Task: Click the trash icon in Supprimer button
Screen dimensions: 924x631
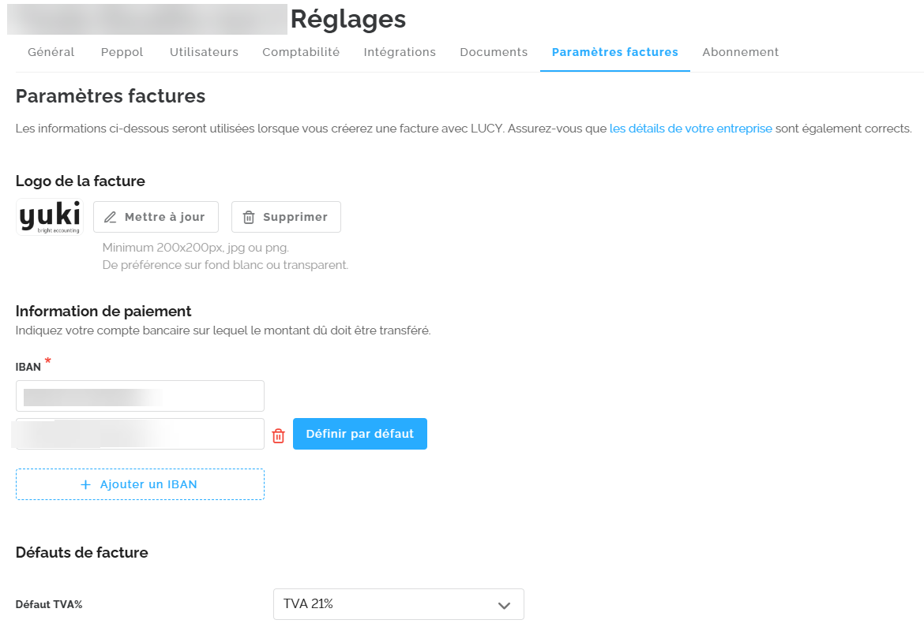Action: tap(249, 217)
